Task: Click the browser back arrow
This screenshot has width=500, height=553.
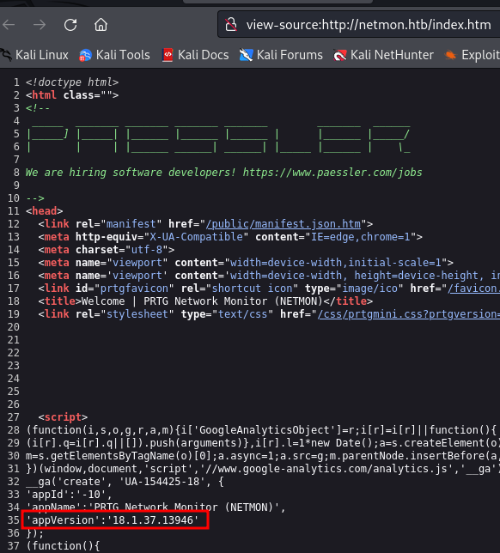Action: [x=9, y=25]
